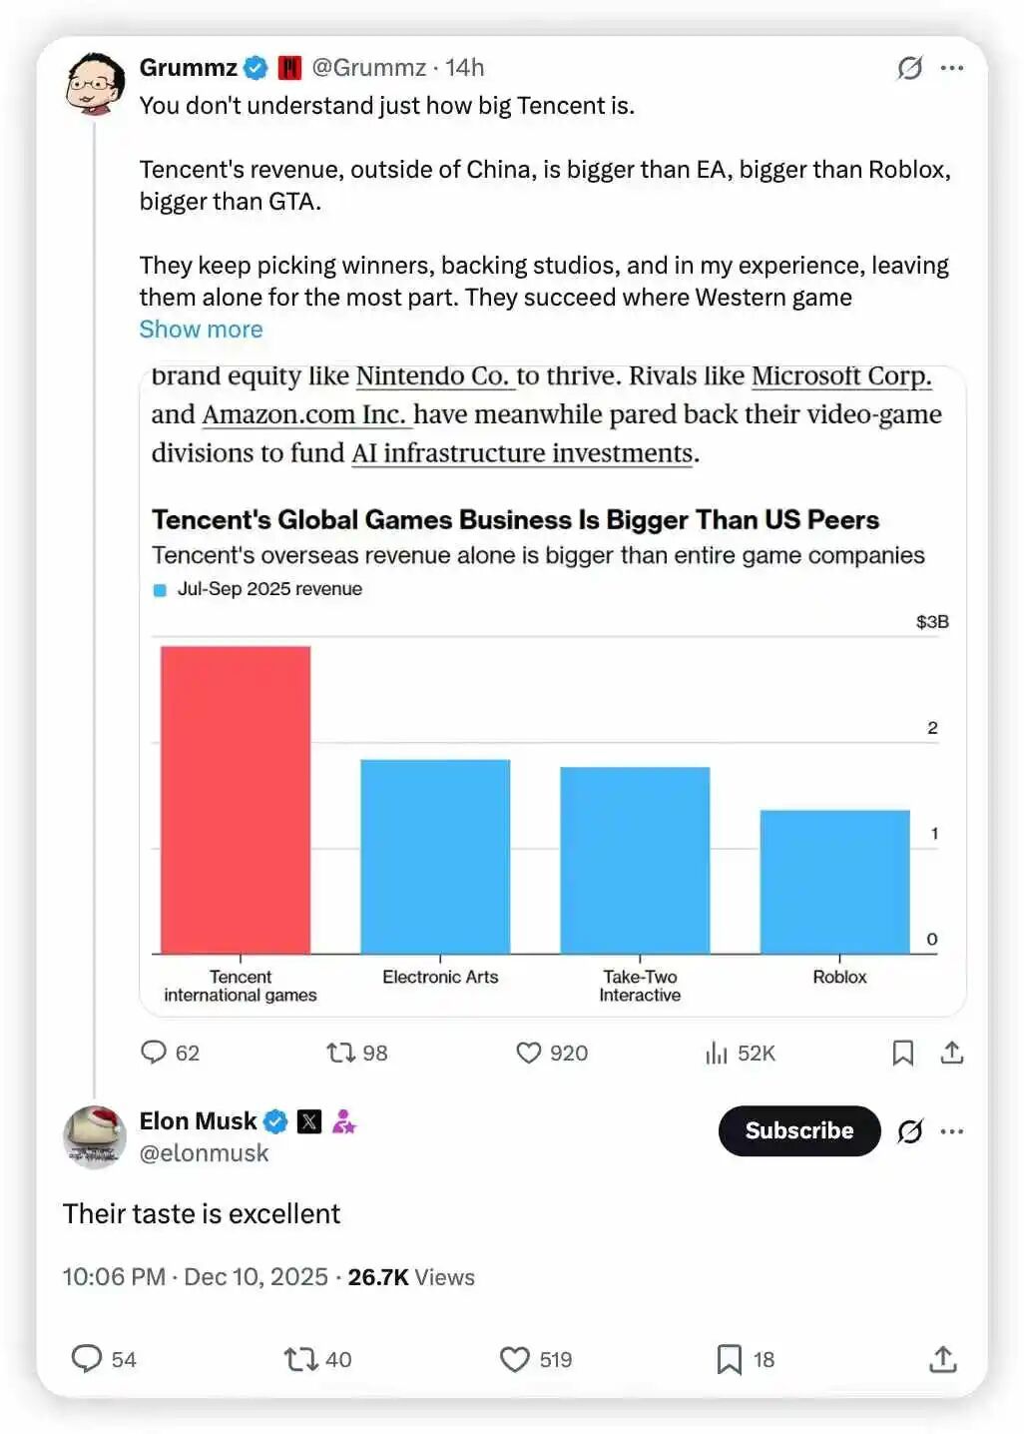Bookmark Elon Musk's reply
The image size is (1024, 1434).
point(730,1359)
